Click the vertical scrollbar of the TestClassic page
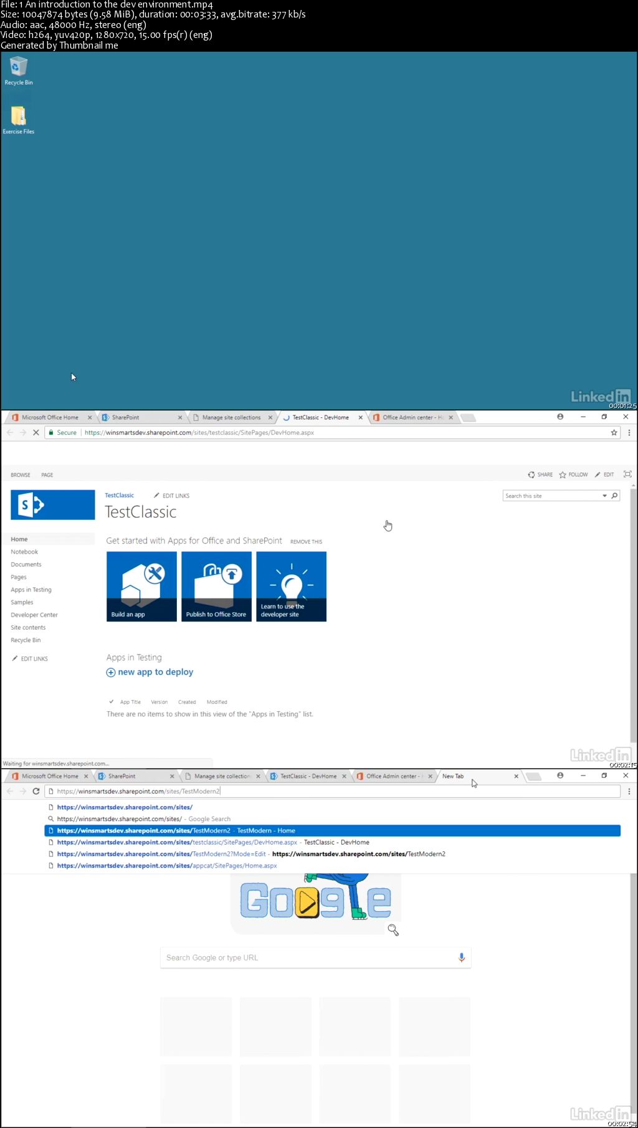This screenshot has height=1128, width=638. click(634, 617)
